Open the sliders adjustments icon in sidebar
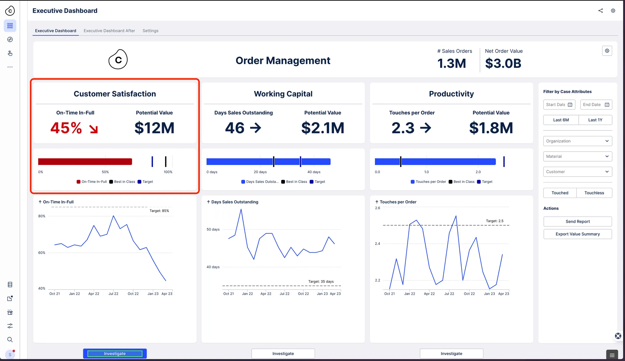 (x=10, y=326)
